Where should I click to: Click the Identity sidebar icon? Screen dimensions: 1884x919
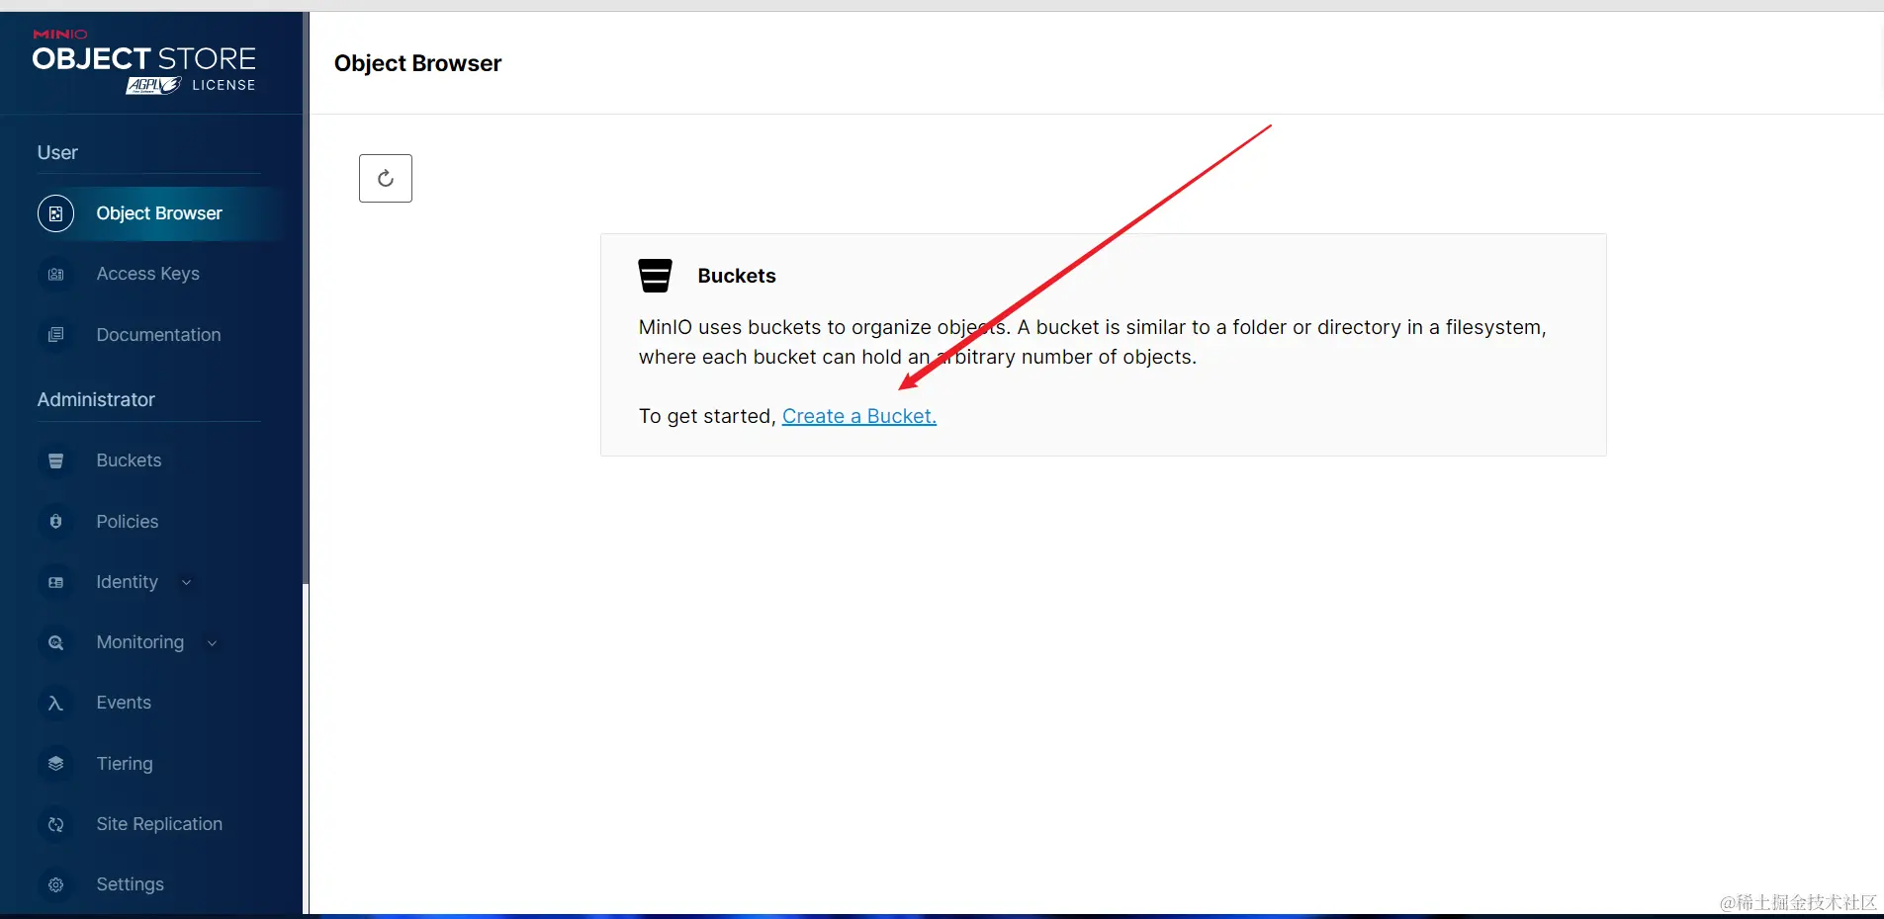point(56,582)
